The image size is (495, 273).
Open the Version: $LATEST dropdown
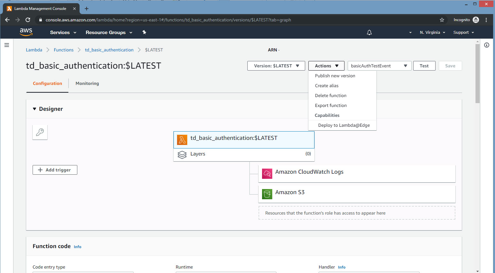point(276,66)
